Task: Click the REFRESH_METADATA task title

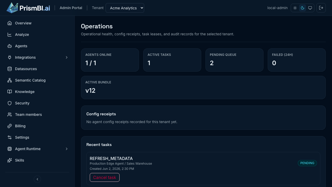Action: click(111, 158)
